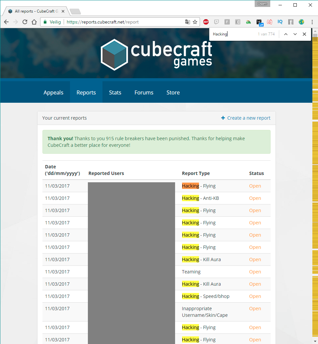Click the 'Veilig' secure label
318x344 pixels.
55,22
